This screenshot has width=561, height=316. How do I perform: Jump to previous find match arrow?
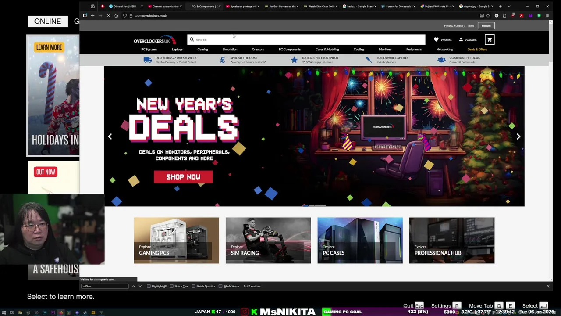click(x=133, y=286)
